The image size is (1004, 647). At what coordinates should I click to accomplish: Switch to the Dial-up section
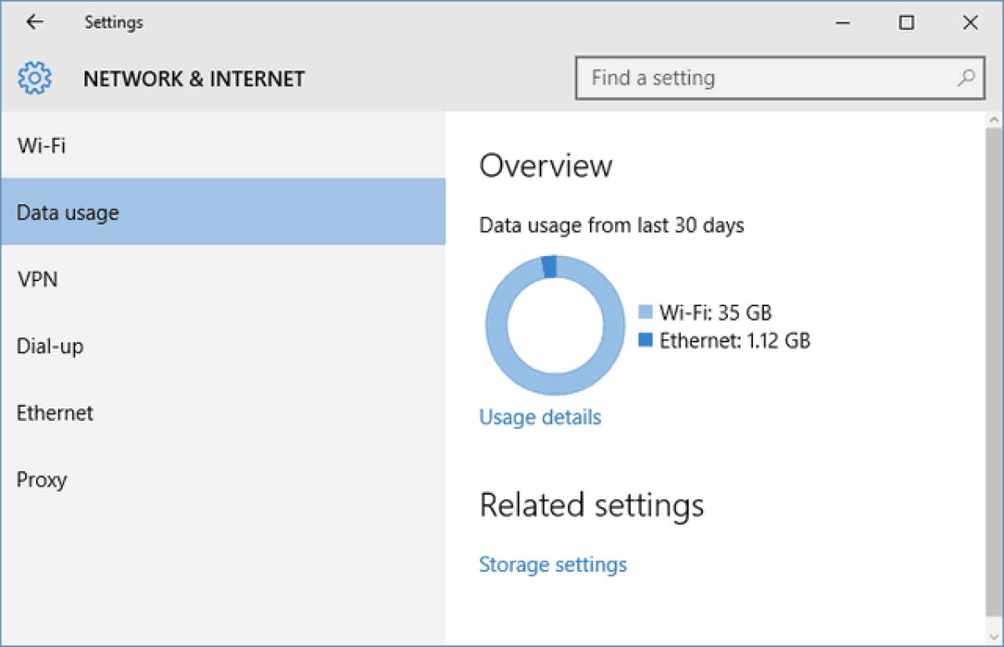[50, 346]
